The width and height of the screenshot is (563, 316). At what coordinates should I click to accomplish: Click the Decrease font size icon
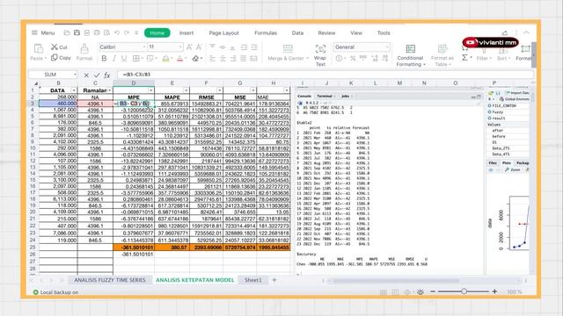click(x=200, y=47)
